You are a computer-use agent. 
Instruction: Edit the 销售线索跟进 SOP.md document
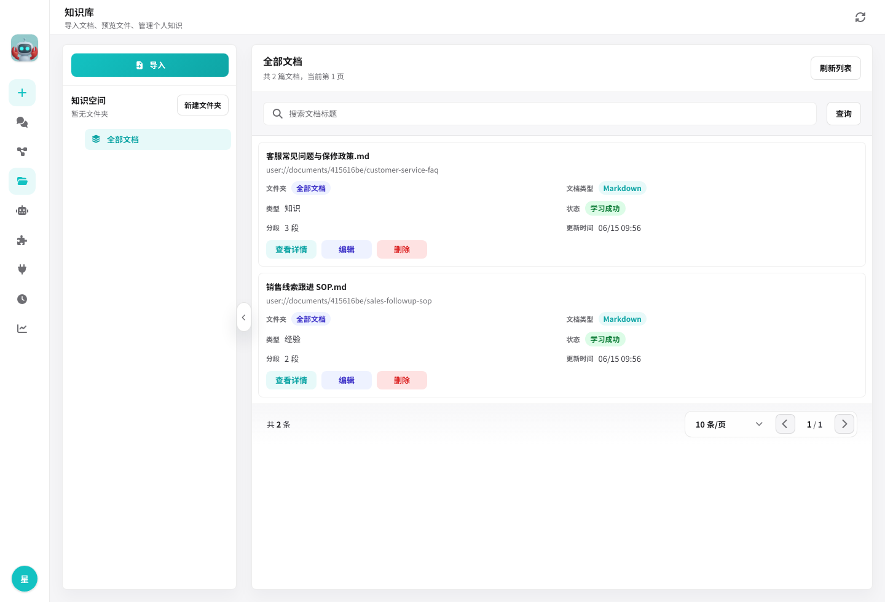[x=347, y=380]
